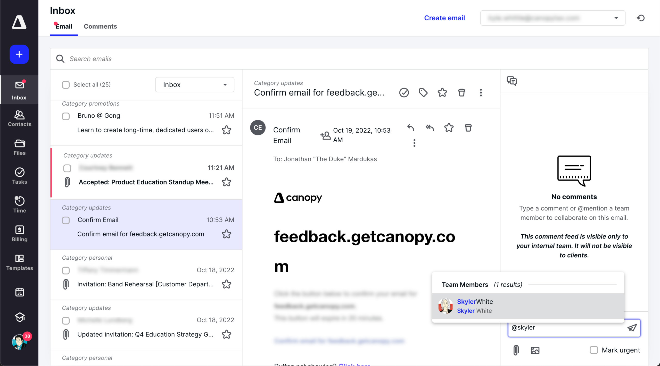
Task: Assign client using add-person icon
Action: point(325,135)
